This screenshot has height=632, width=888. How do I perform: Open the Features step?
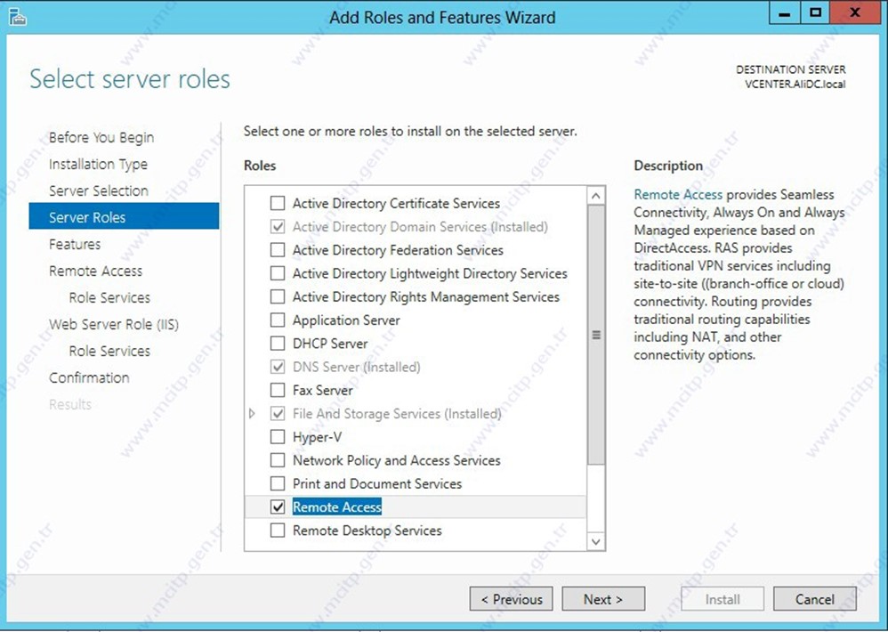click(75, 244)
